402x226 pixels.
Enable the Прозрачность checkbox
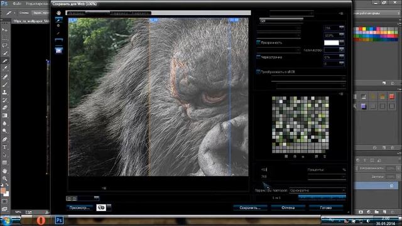[258, 43]
